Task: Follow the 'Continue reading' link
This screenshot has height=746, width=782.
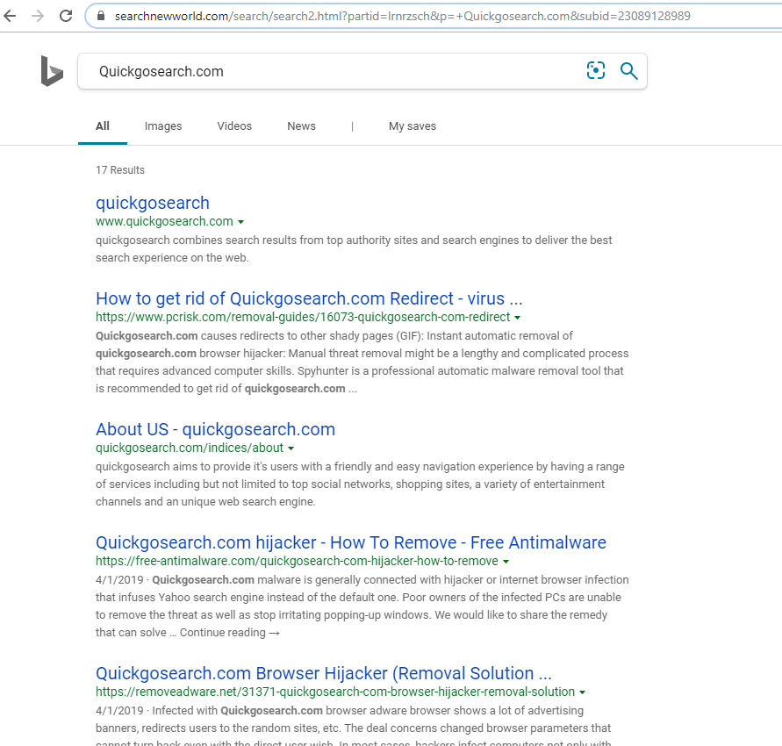Action: coord(229,632)
